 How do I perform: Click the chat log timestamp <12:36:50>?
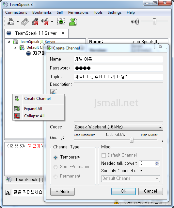point(16,146)
